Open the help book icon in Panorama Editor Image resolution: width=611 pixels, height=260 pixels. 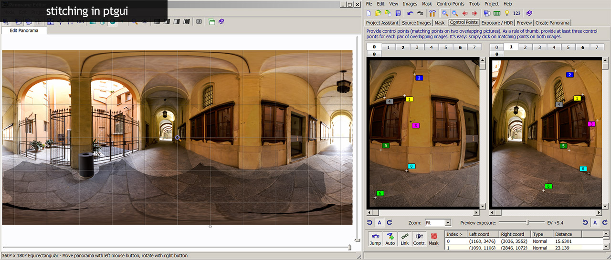[x=221, y=21]
